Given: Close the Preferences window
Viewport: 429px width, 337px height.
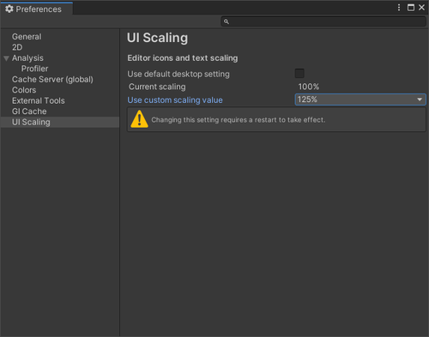Looking at the screenshot, I should coord(421,8).
